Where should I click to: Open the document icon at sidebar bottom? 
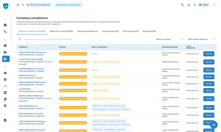5,120
